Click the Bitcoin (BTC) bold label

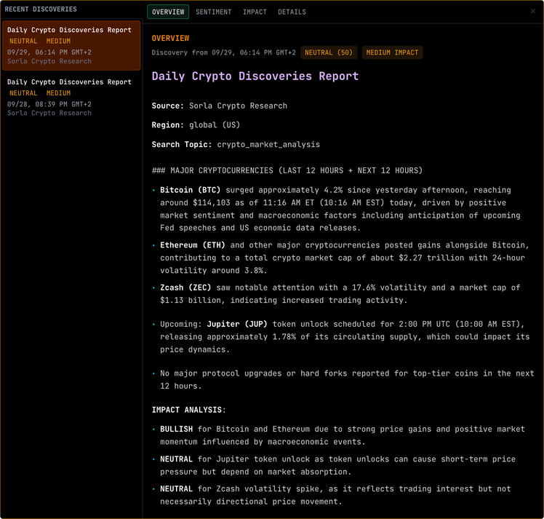pyautogui.click(x=190, y=190)
